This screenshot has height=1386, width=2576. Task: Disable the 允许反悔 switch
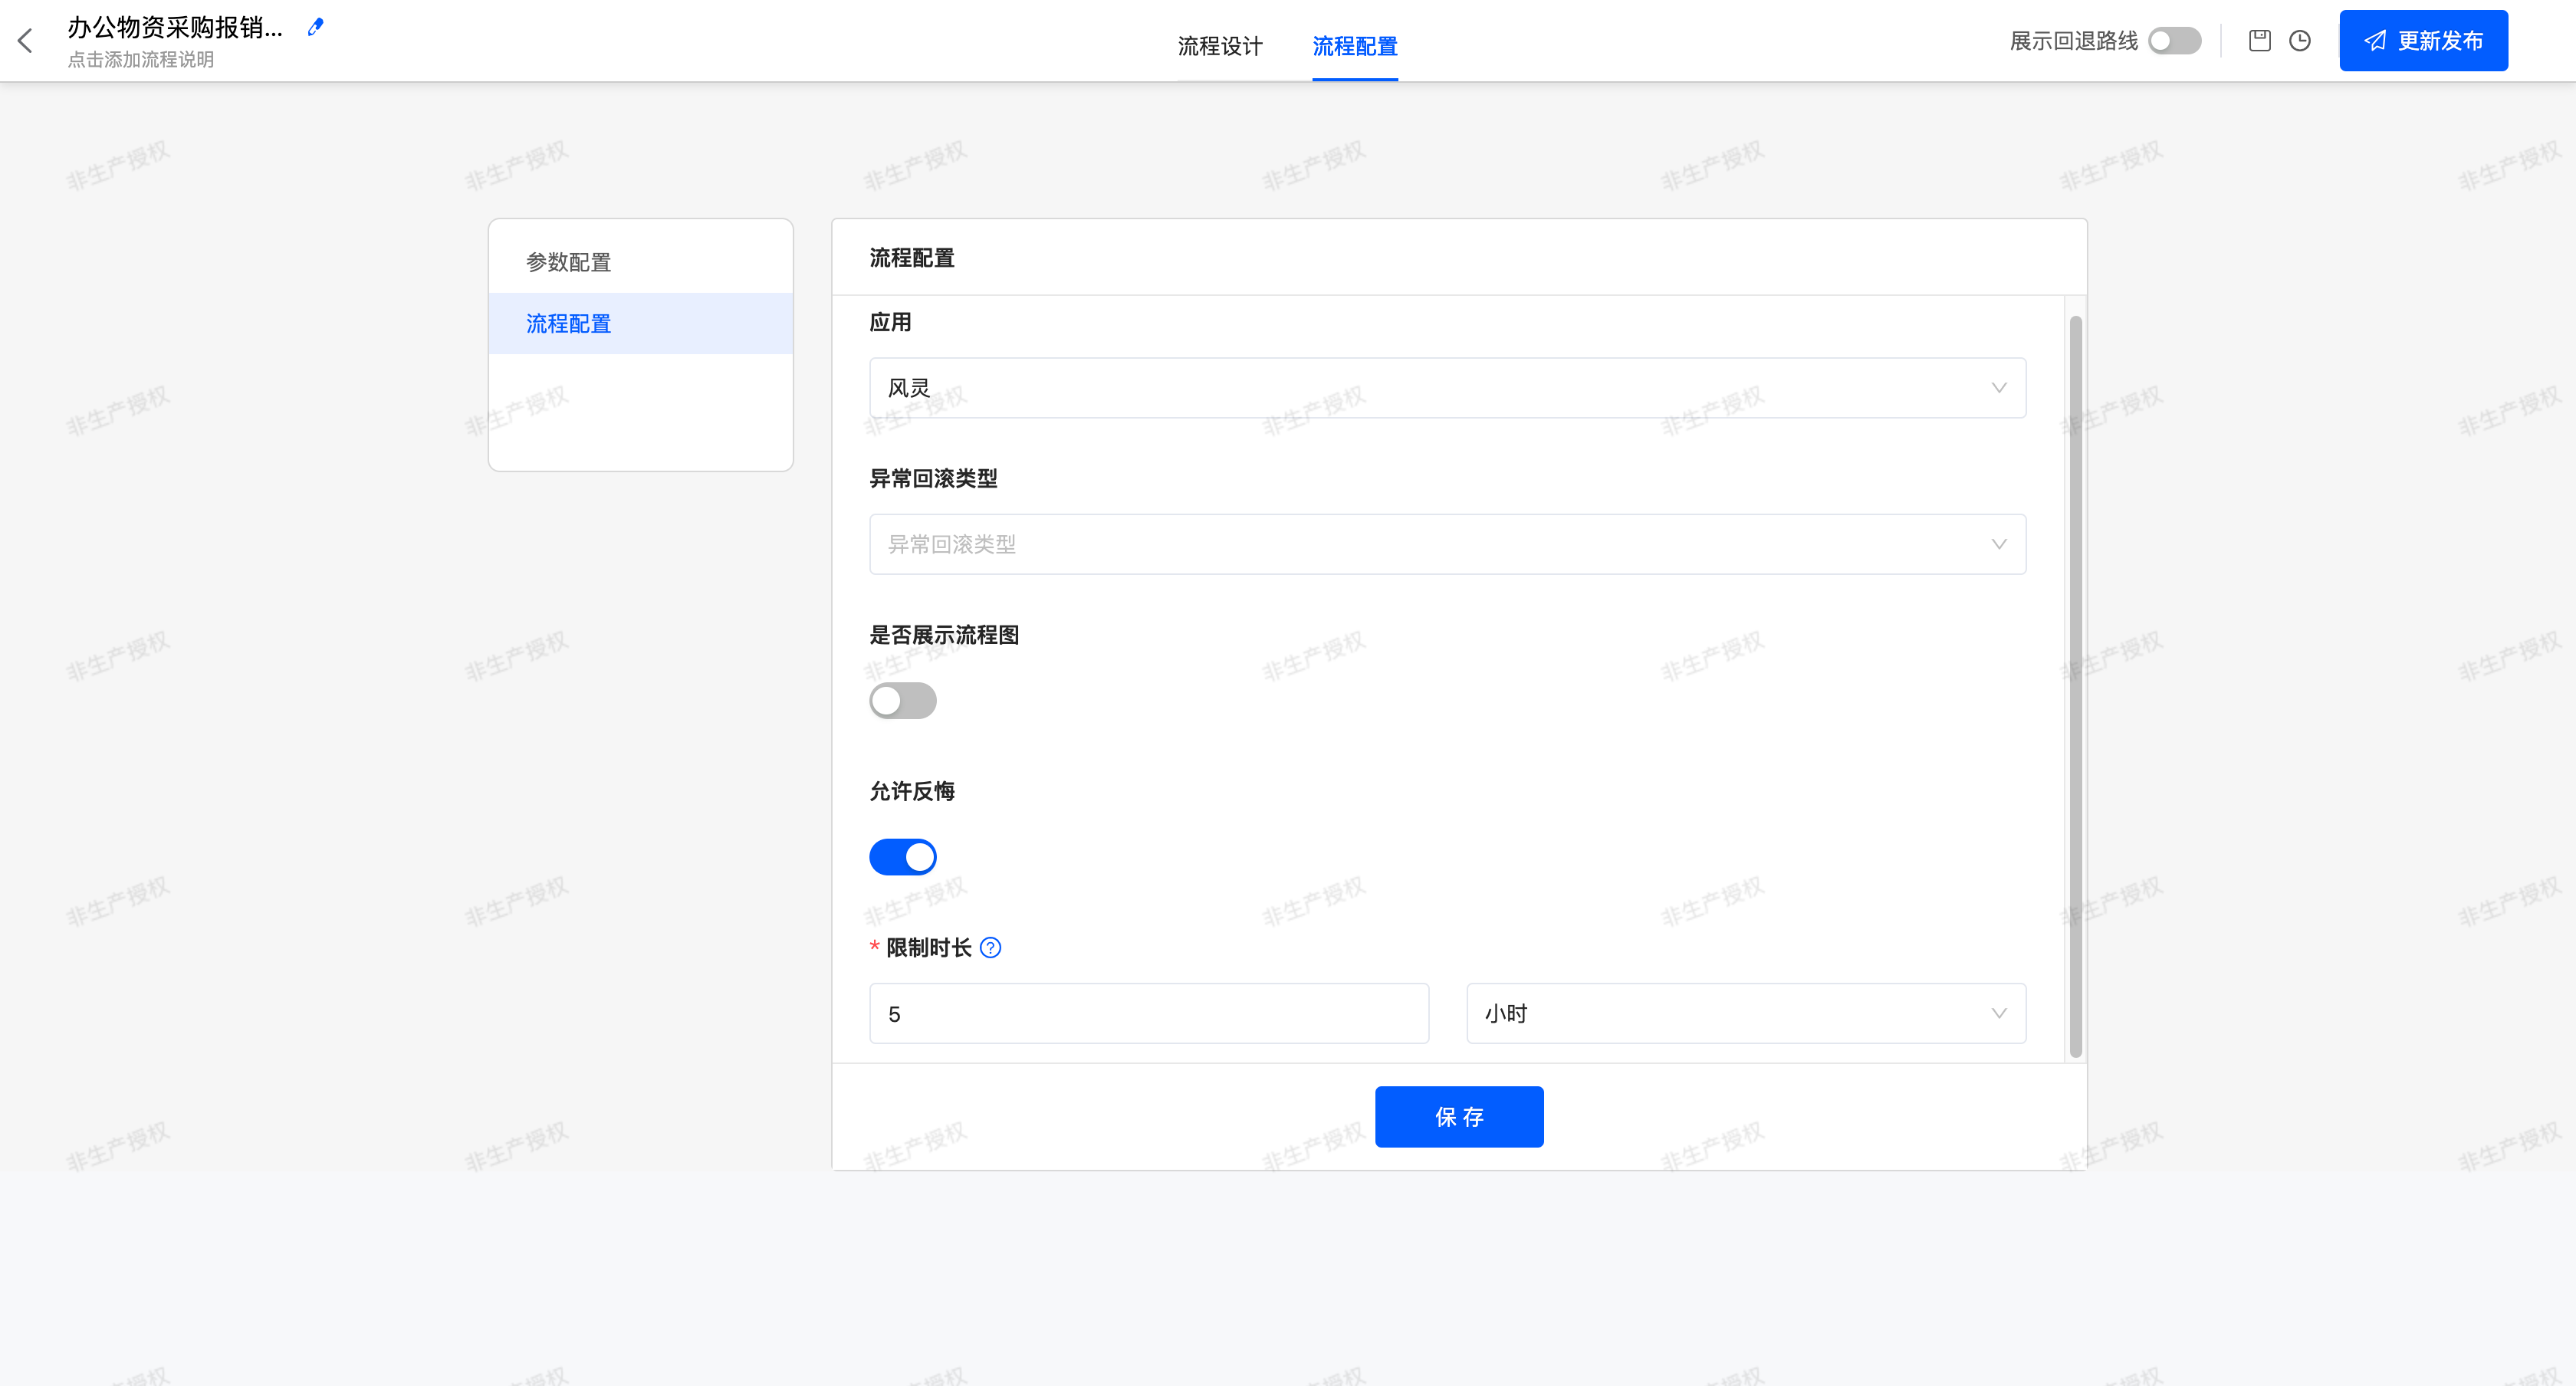tap(902, 857)
